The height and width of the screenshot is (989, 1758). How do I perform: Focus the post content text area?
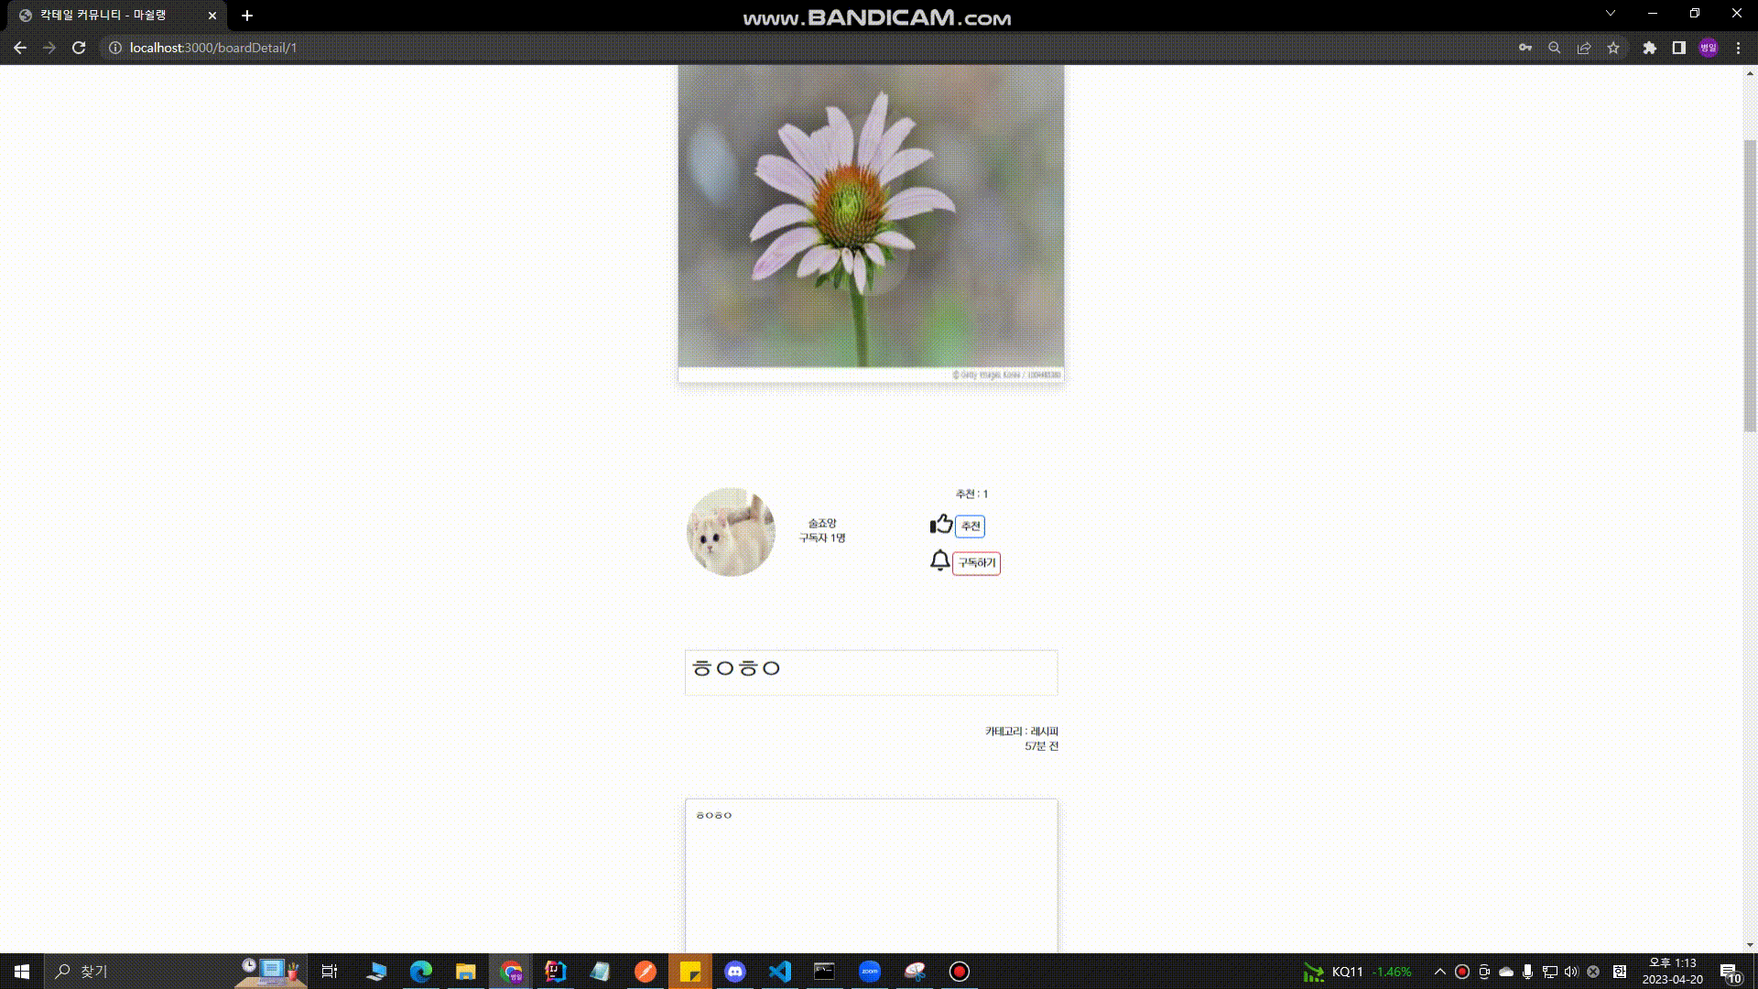871,875
